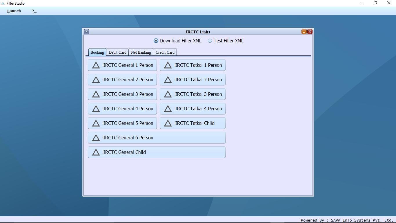Switch to the Net Banking tab

pyautogui.click(x=141, y=52)
